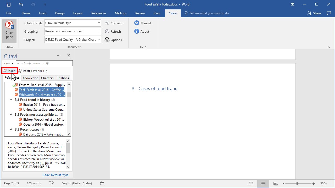Click the proofing errors icon in status bar
335x188 pixels.
tap(51, 184)
